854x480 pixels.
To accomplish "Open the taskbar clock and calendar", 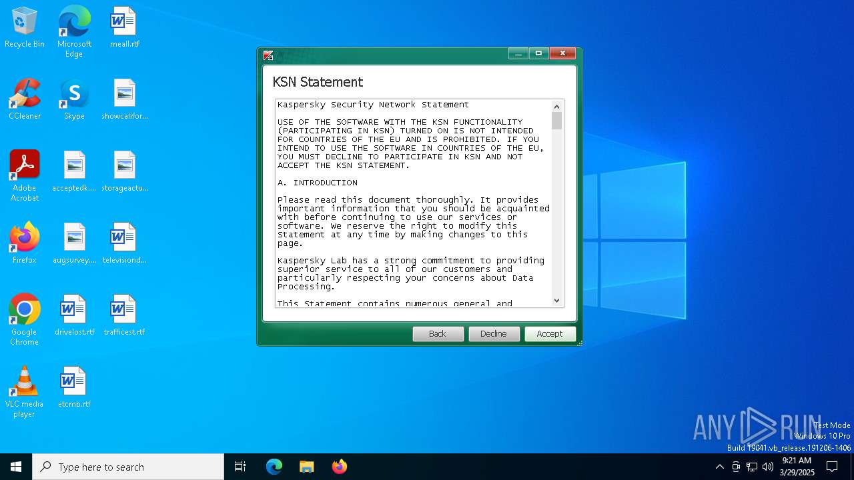I will point(797,467).
